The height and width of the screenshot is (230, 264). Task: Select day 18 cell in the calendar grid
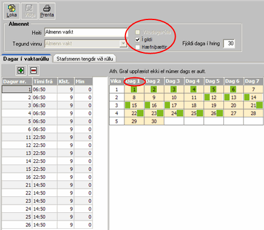point(194,106)
